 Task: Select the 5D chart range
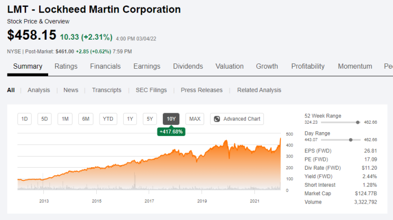(44, 119)
